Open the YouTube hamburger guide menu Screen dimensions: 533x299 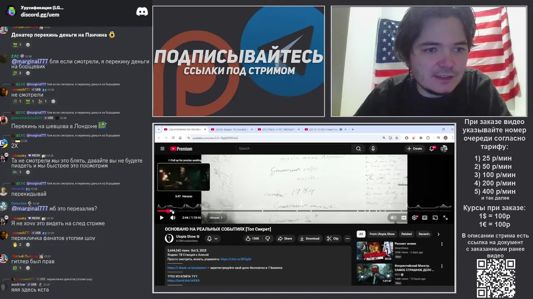162,149
